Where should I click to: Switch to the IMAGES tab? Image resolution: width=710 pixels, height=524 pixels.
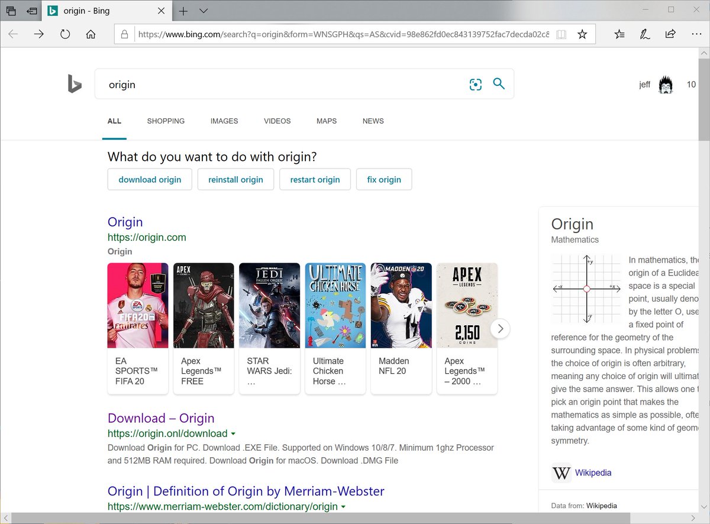[224, 121]
